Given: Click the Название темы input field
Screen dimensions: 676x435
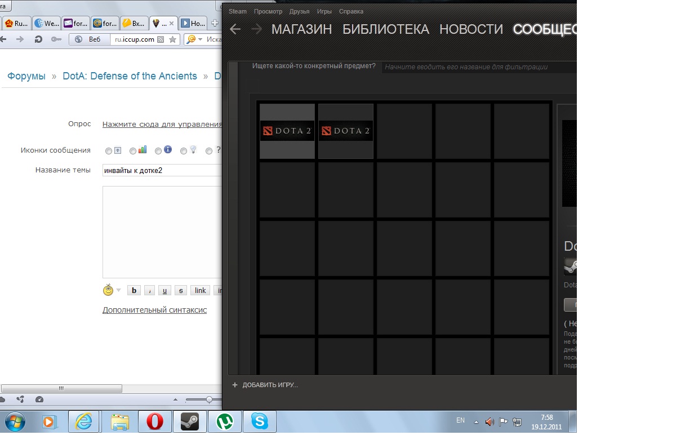Looking at the screenshot, I should coord(162,170).
